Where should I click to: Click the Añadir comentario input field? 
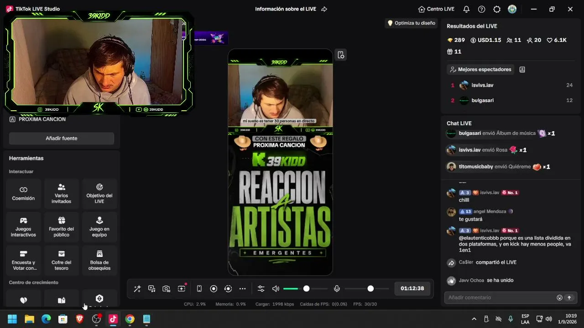pyautogui.click(x=500, y=297)
